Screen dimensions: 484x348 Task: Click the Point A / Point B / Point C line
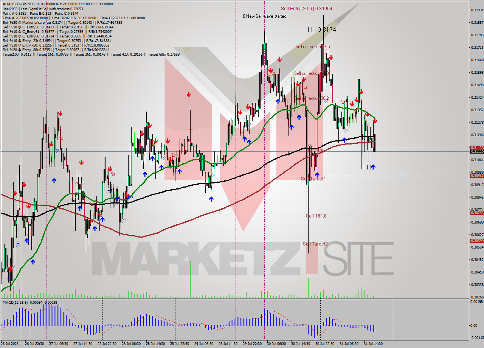[40, 13]
